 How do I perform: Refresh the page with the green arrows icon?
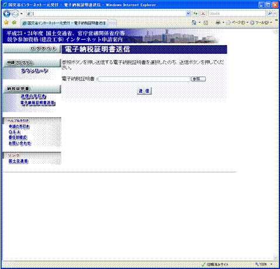click(195, 13)
